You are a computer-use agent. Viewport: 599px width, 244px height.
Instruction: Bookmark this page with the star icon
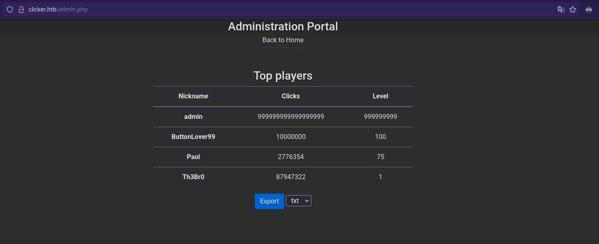(x=573, y=9)
